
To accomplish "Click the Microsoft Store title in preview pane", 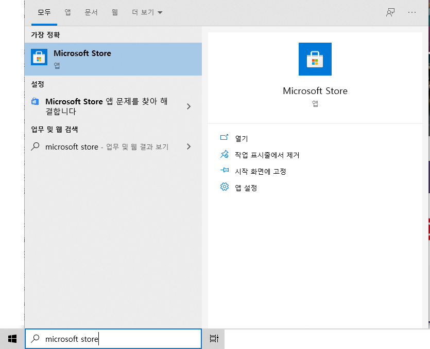I will click(315, 91).
